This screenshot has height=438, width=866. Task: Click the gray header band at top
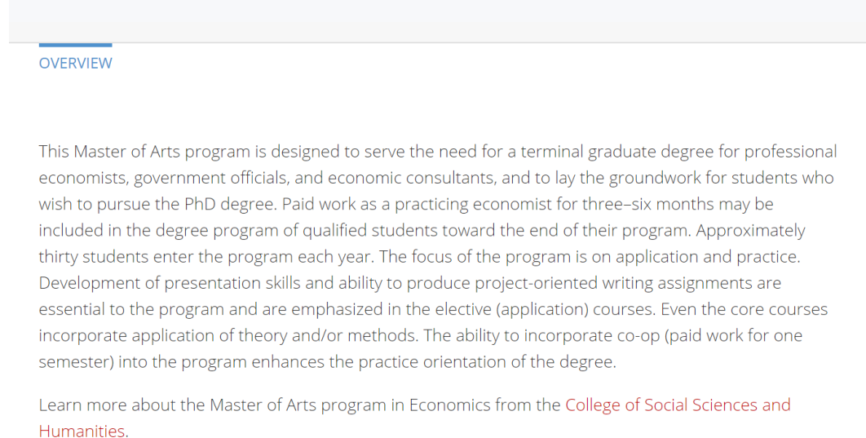click(437, 21)
